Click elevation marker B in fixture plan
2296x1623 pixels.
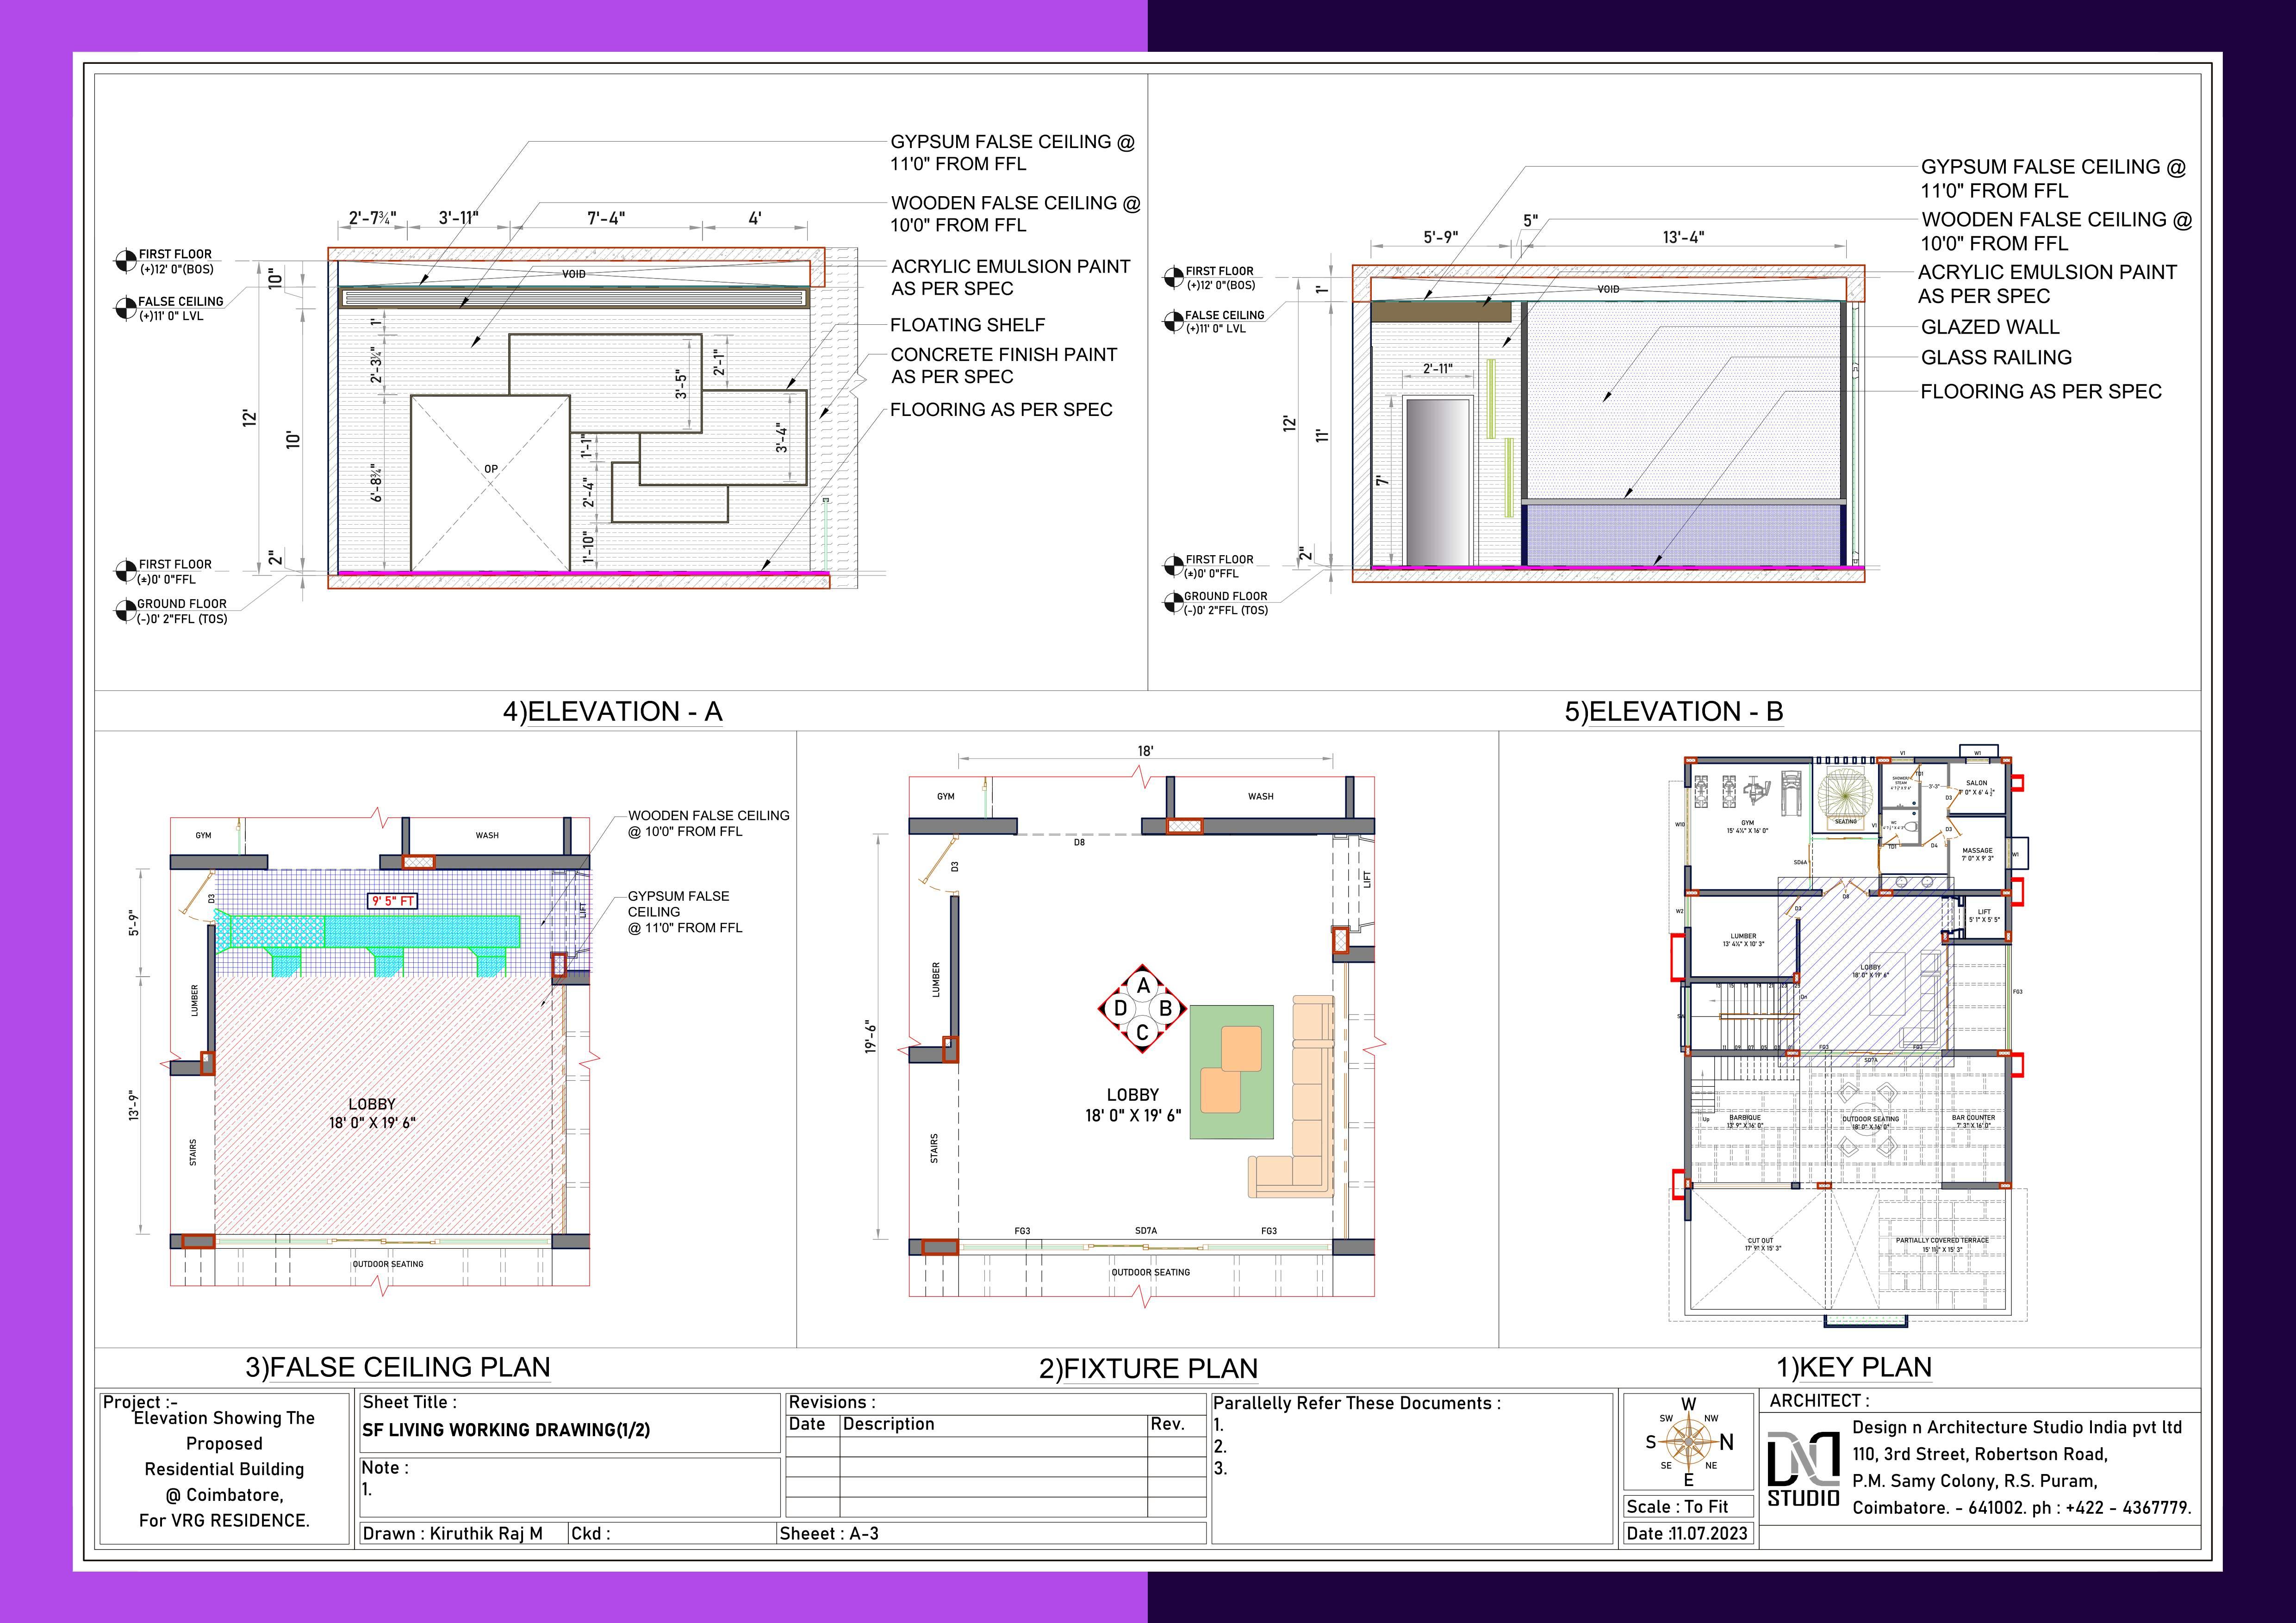tap(1165, 1010)
